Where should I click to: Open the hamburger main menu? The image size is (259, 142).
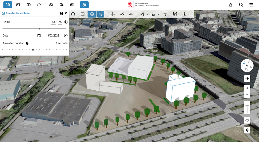tap(251, 5)
